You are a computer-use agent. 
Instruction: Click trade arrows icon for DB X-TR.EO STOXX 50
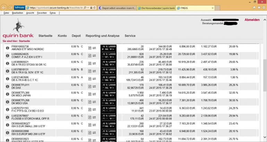(94, 64)
